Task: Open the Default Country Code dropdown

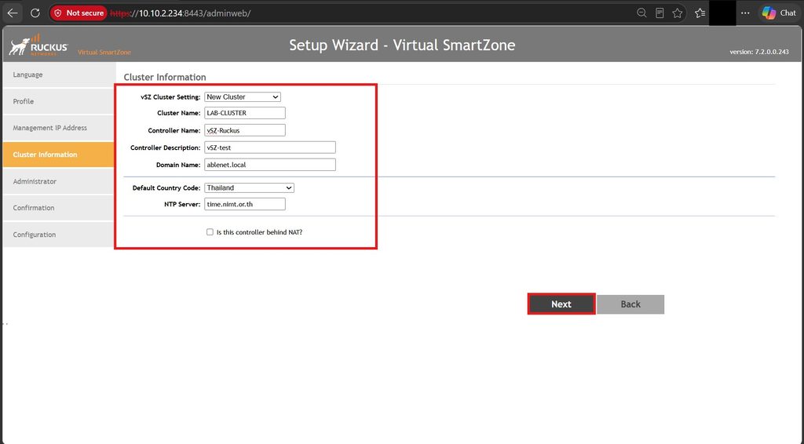Action: pyautogui.click(x=249, y=188)
